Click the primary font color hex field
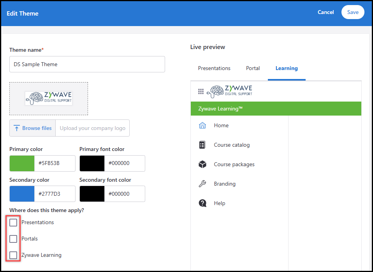Viewport: 373px width, 272px height. point(125,163)
